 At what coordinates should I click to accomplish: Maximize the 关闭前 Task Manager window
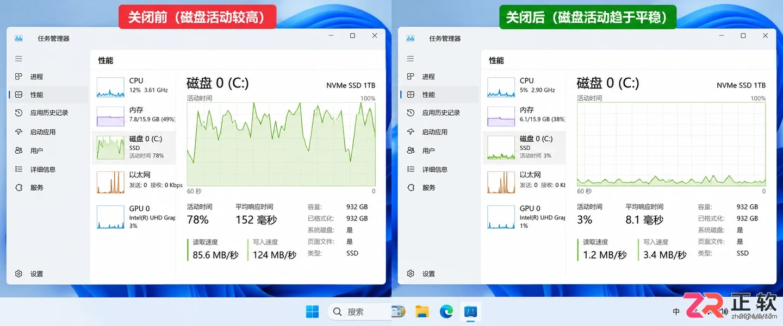(x=352, y=36)
